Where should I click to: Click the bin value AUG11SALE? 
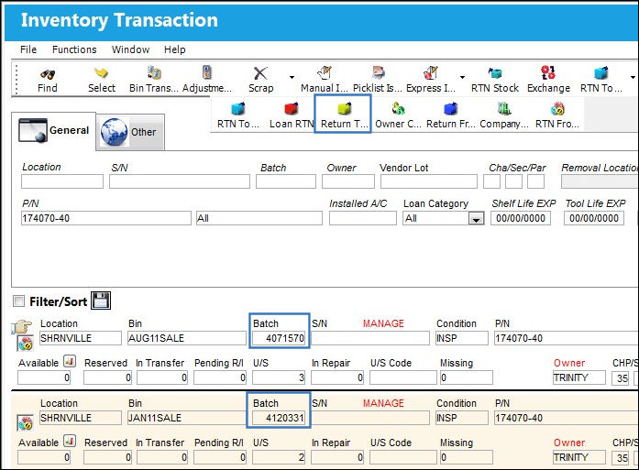[187, 338]
